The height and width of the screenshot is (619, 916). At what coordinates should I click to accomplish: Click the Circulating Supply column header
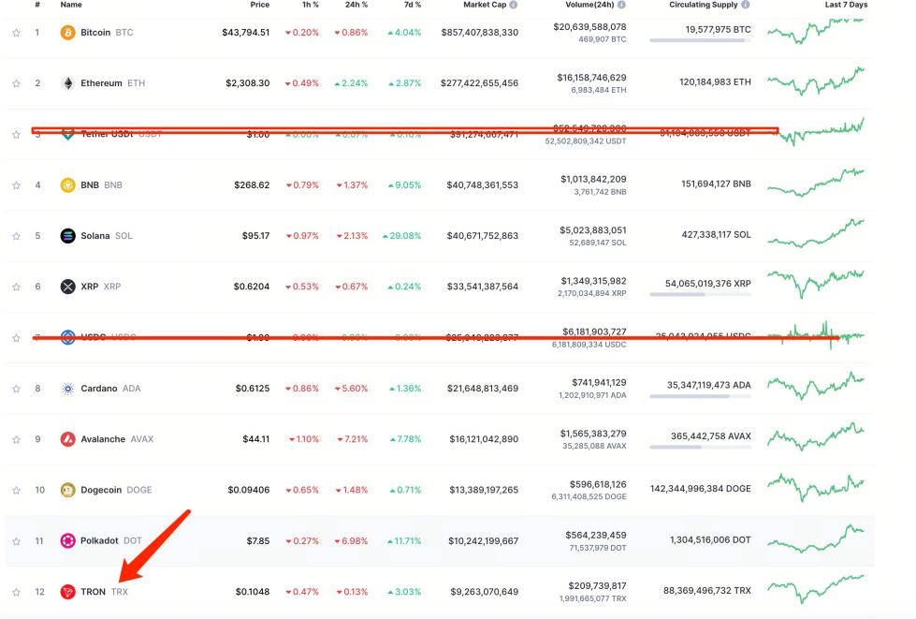pos(704,5)
